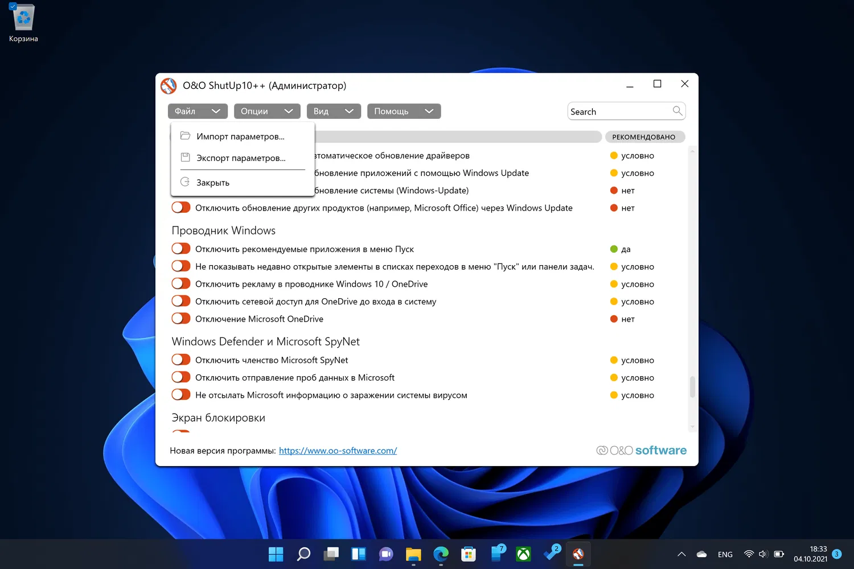854x569 pixels.
Task: Click the РЕКОМЕНДОВАНО column header
Action: tap(644, 137)
